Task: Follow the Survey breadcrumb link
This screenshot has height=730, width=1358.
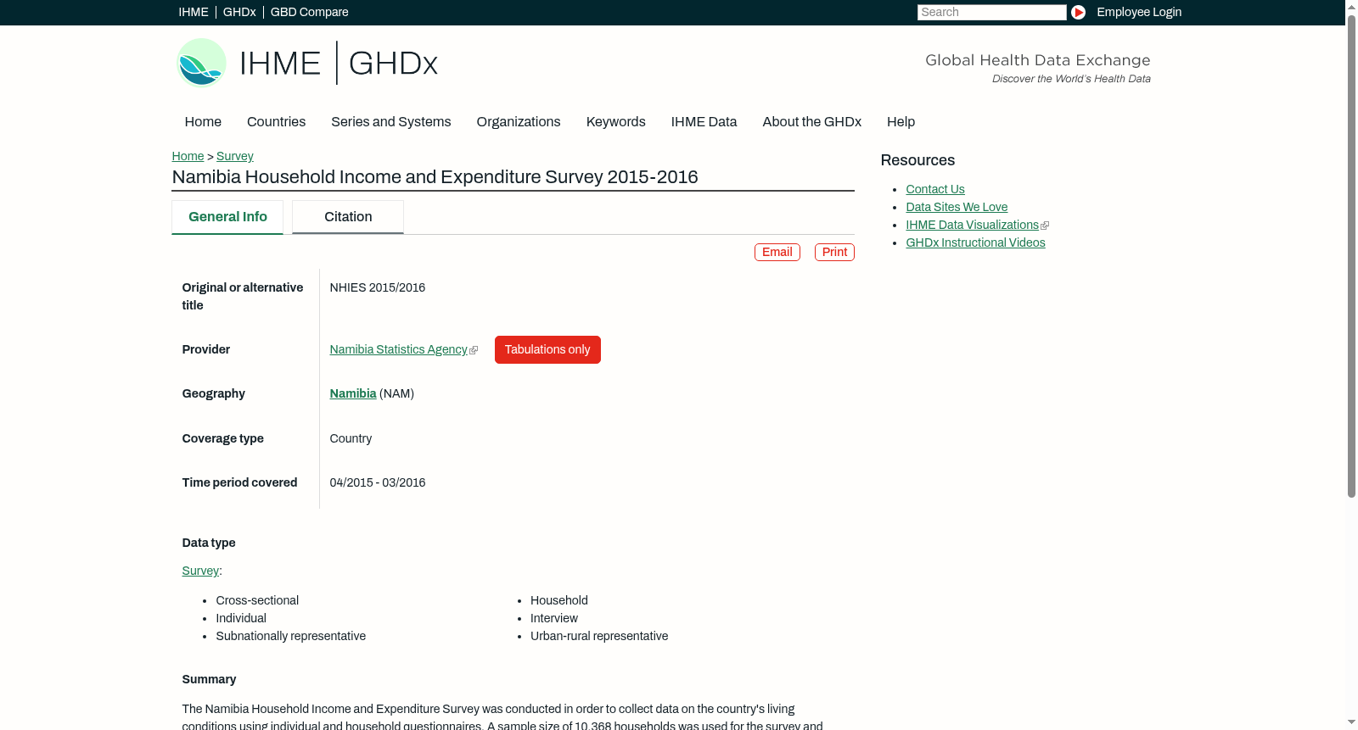Action: tap(234, 156)
